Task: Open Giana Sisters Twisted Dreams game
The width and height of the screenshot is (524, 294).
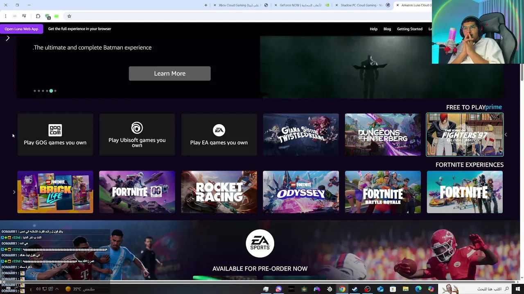Action: 301,135
